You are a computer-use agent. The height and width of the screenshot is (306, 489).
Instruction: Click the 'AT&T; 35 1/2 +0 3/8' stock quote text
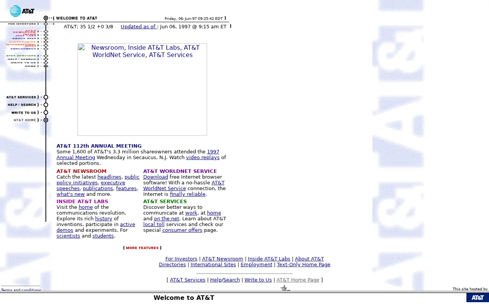point(88,26)
